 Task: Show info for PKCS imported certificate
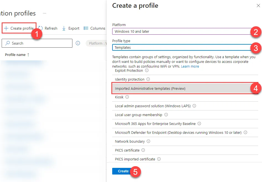tap(159, 159)
